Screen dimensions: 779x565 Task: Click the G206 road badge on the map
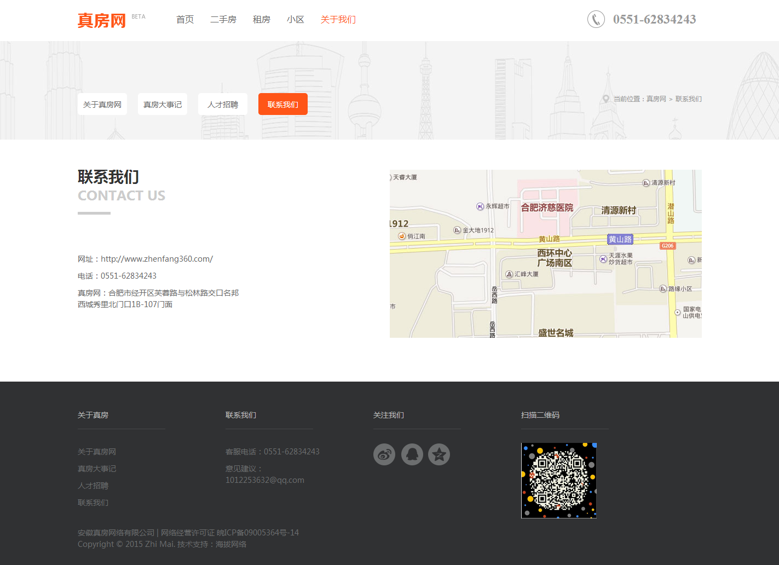coord(667,246)
